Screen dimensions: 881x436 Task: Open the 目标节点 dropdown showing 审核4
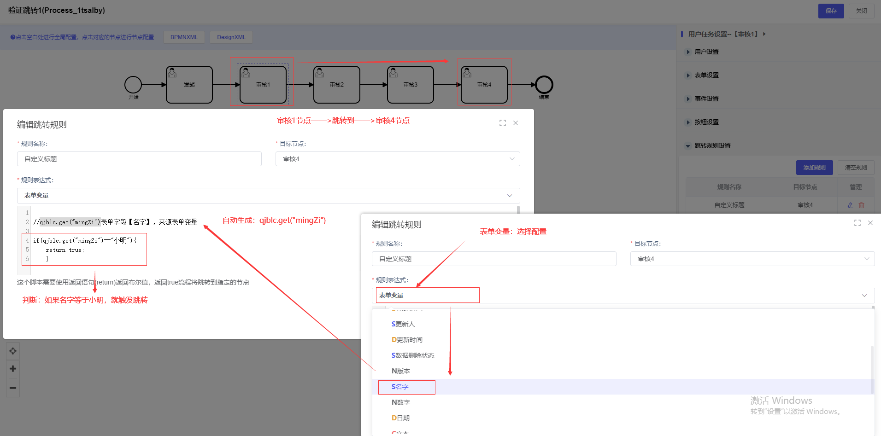tap(397, 159)
